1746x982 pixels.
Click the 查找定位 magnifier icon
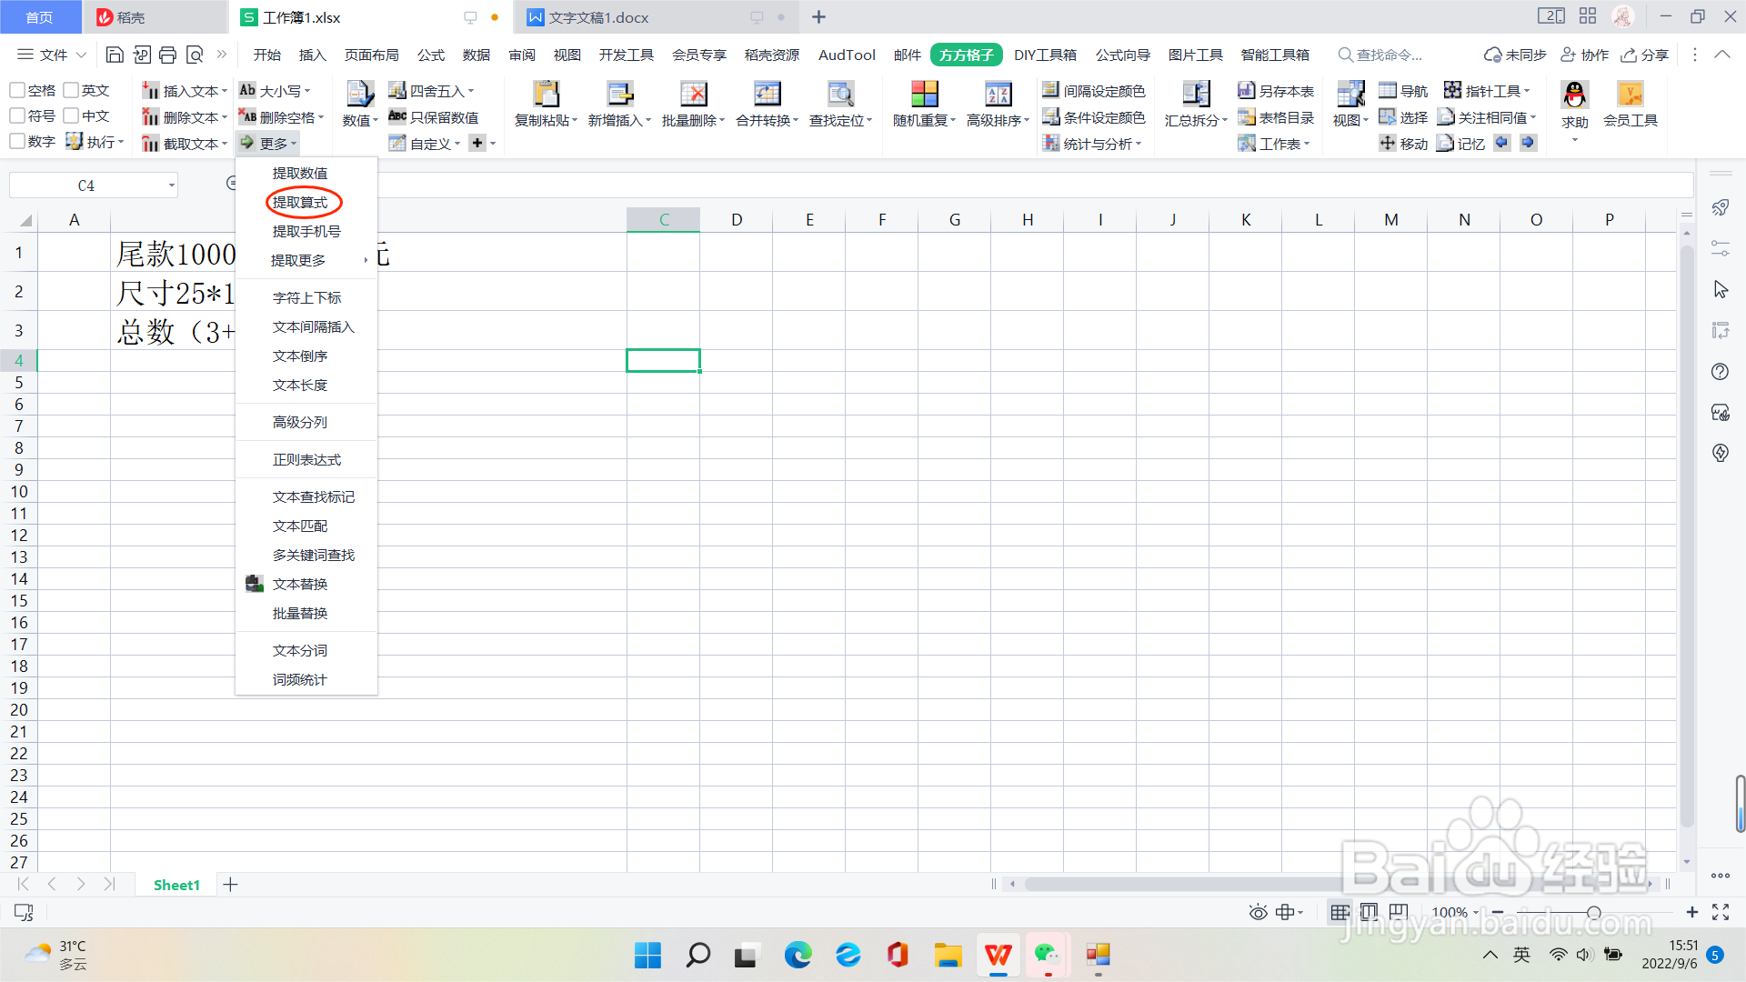click(x=839, y=95)
